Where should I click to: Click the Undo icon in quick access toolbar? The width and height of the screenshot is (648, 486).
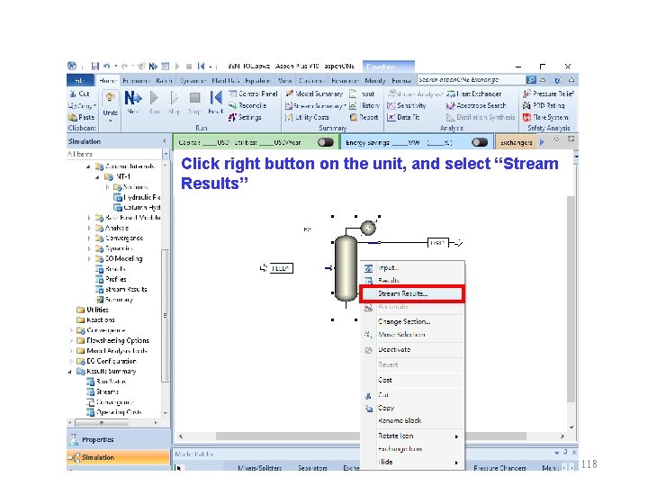(x=106, y=66)
